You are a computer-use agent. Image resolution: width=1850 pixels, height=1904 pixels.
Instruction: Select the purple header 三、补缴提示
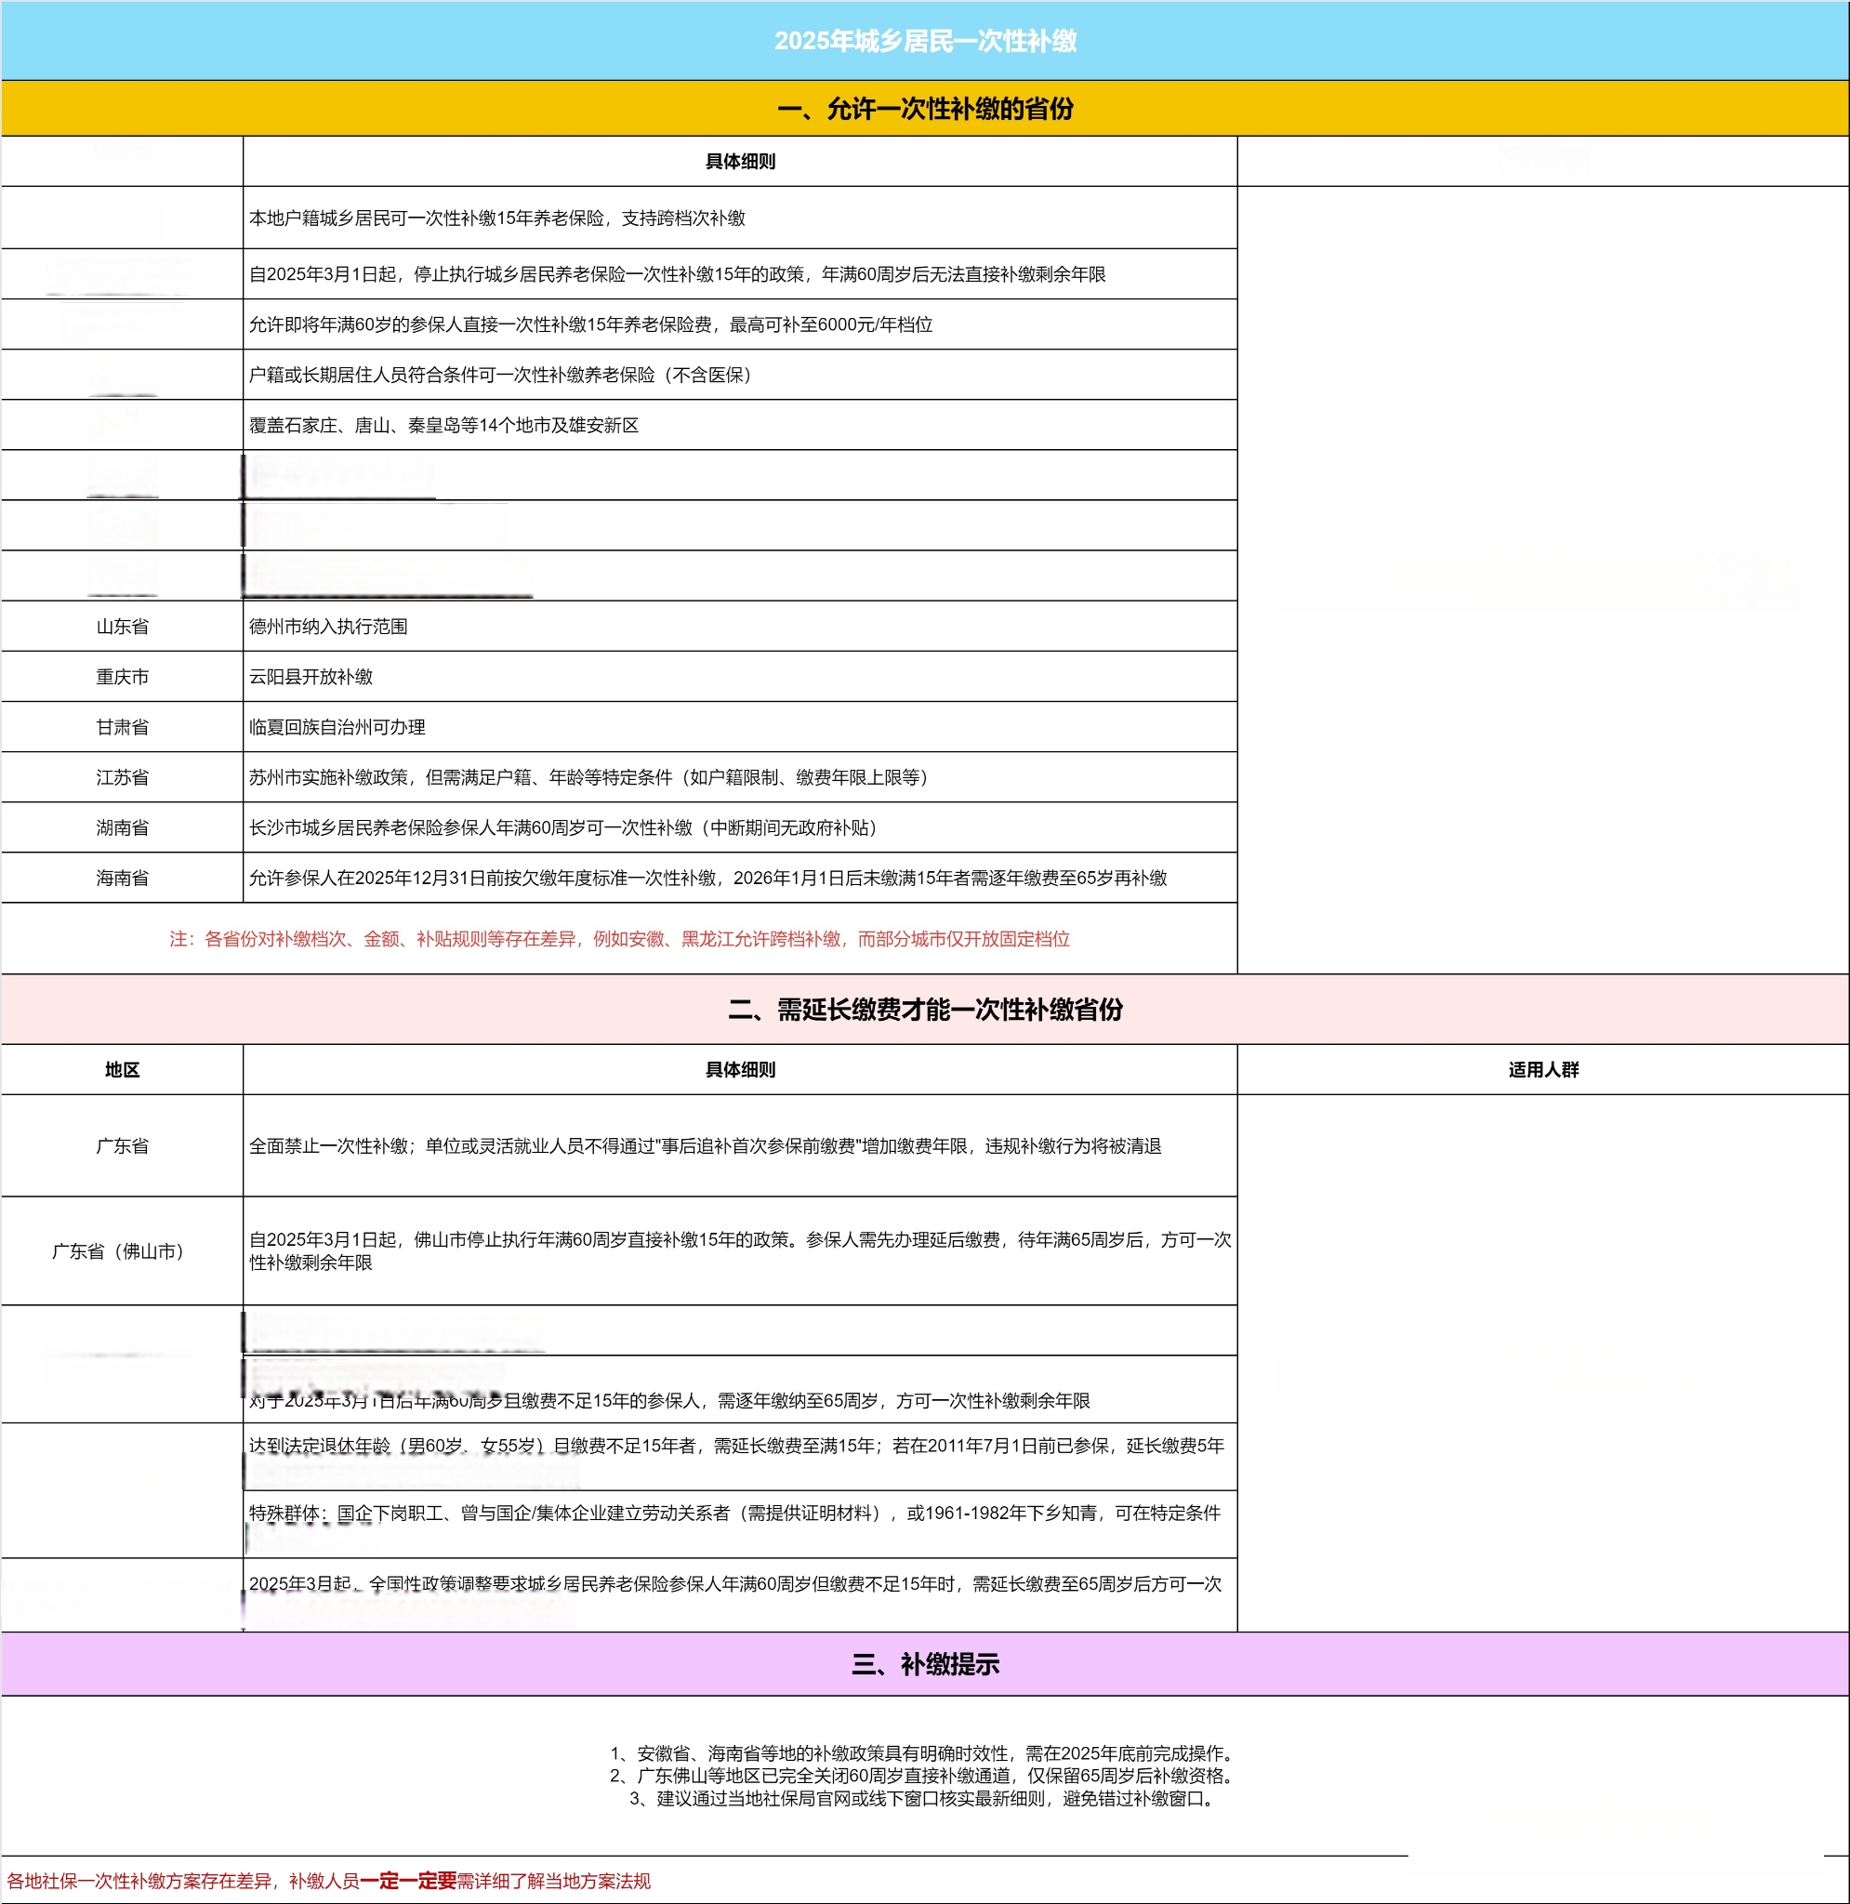pos(925,1665)
